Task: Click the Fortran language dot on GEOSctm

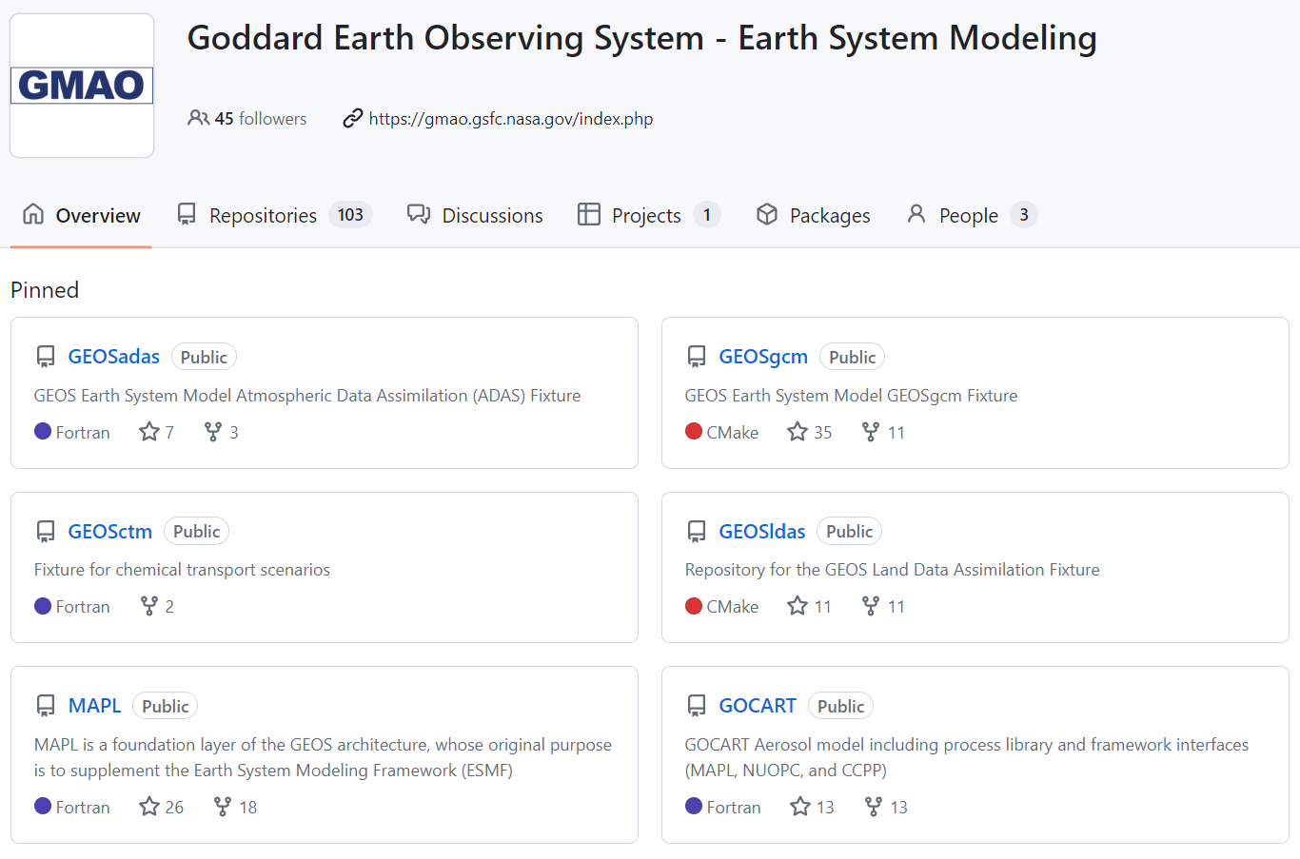Action: pyautogui.click(x=43, y=606)
